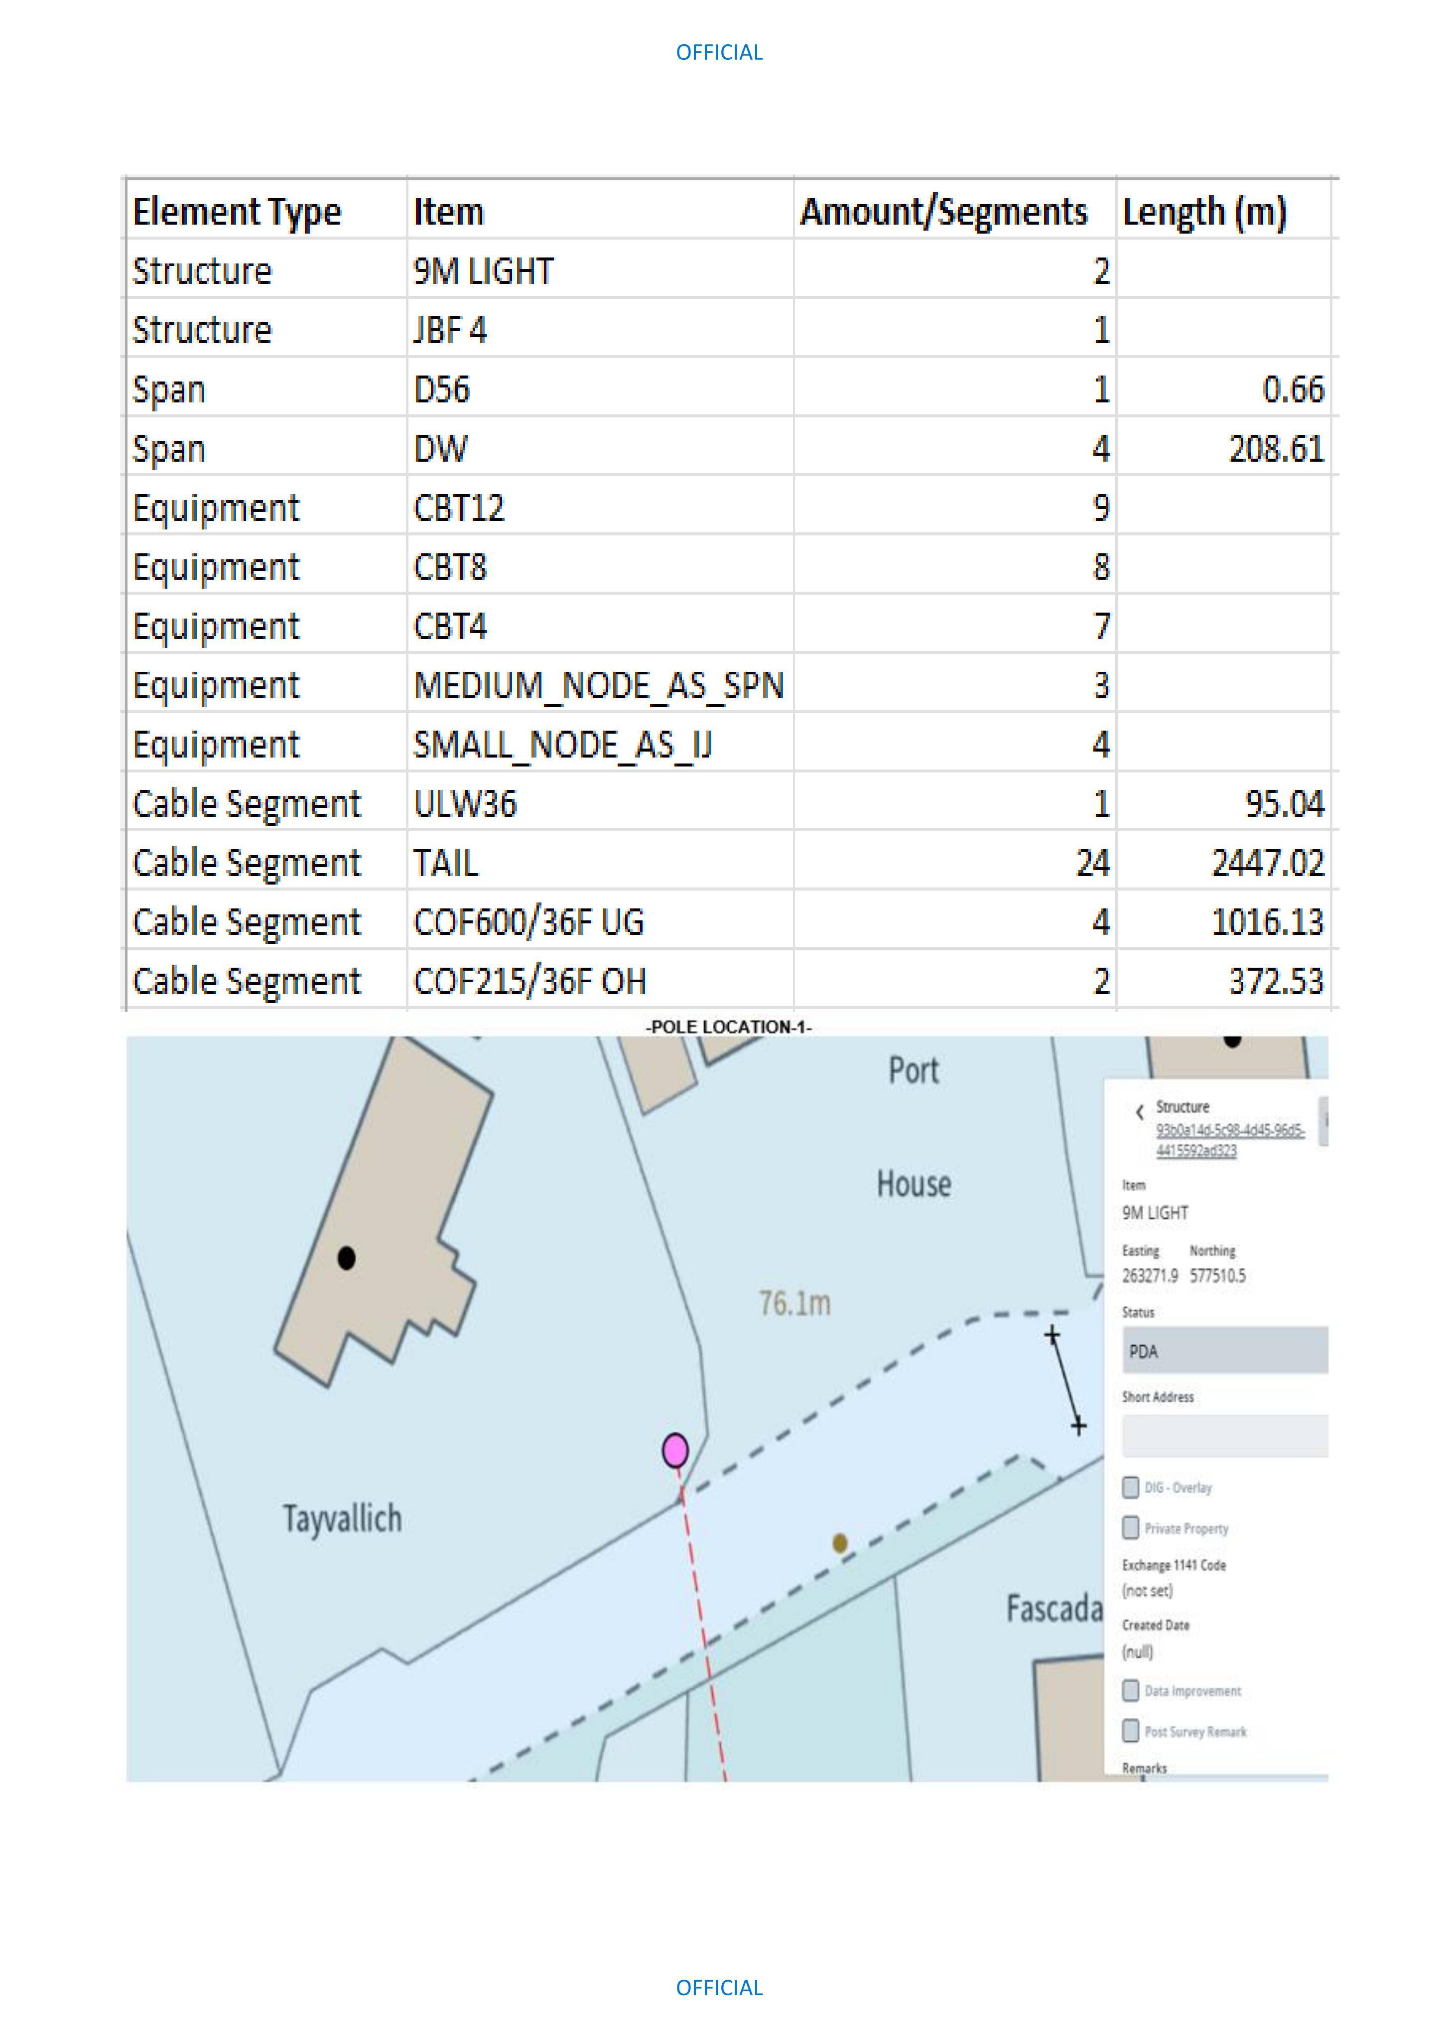The width and height of the screenshot is (1443, 2040).
Task: Open the structure ID hyperlink 93b0a14d
Action: click(x=1230, y=1140)
